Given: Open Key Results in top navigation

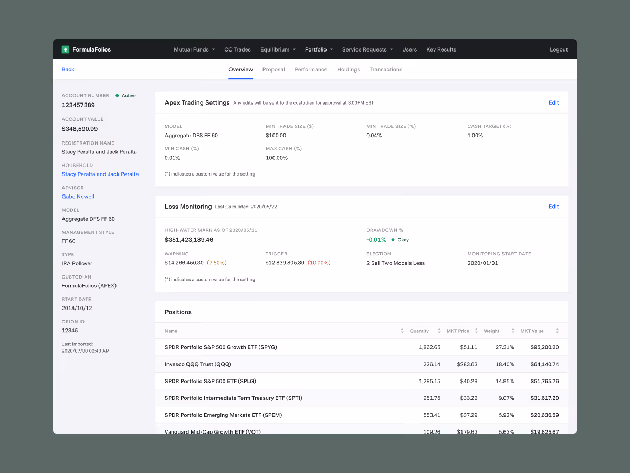Looking at the screenshot, I should point(441,49).
